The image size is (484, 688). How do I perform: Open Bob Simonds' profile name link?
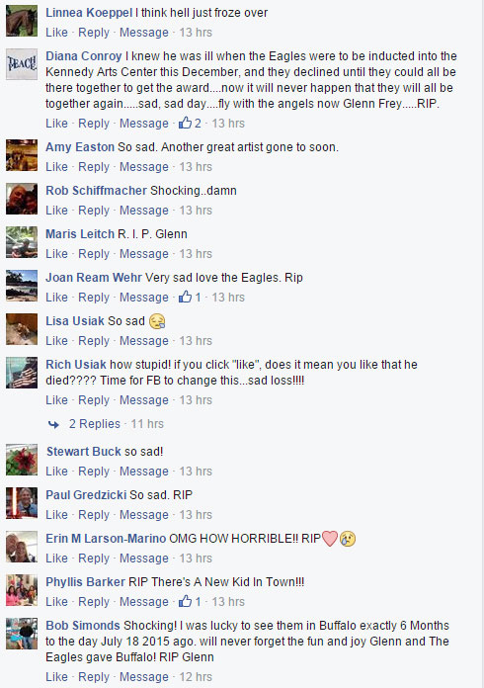coord(82,626)
